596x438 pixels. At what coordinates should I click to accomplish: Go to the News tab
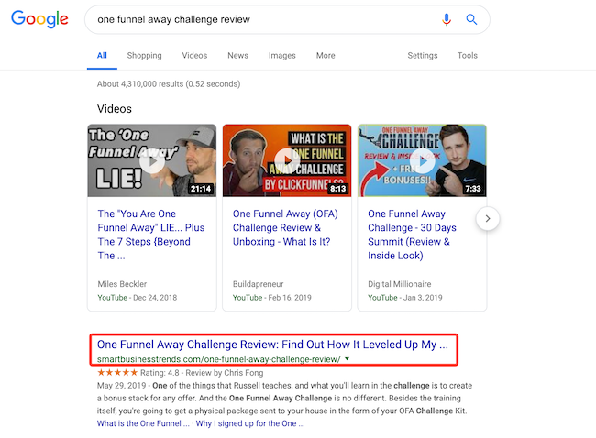click(x=238, y=56)
